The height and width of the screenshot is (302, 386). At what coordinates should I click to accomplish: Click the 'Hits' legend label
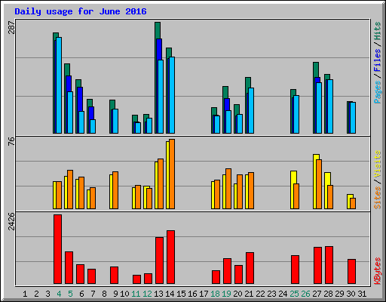[377, 31]
